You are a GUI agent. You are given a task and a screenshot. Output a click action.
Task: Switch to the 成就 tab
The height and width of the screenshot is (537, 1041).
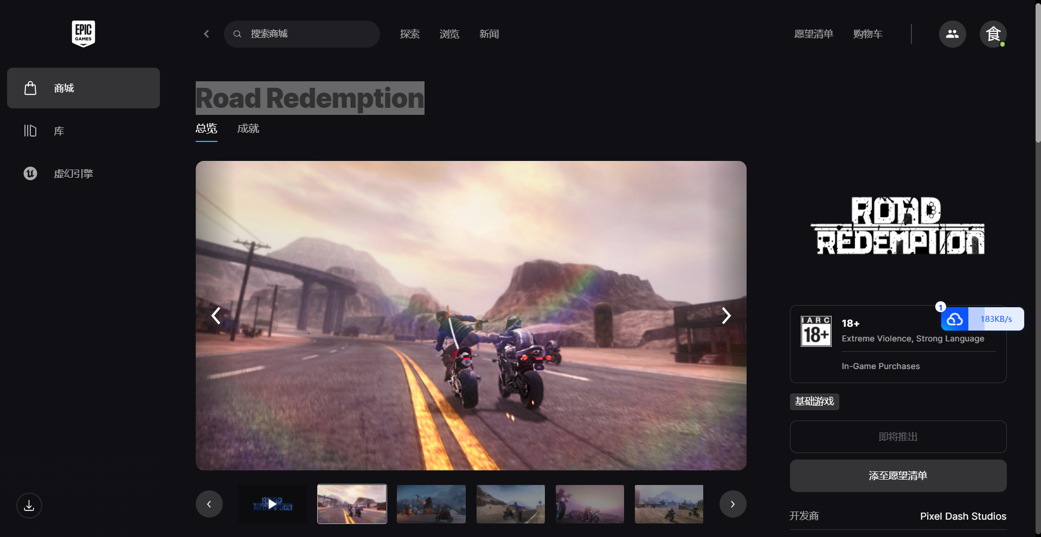pyautogui.click(x=248, y=129)
